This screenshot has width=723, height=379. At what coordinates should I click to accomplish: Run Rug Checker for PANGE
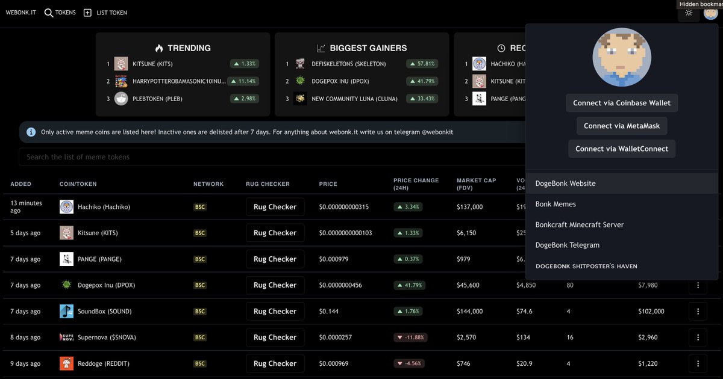(x=275, y=259)
